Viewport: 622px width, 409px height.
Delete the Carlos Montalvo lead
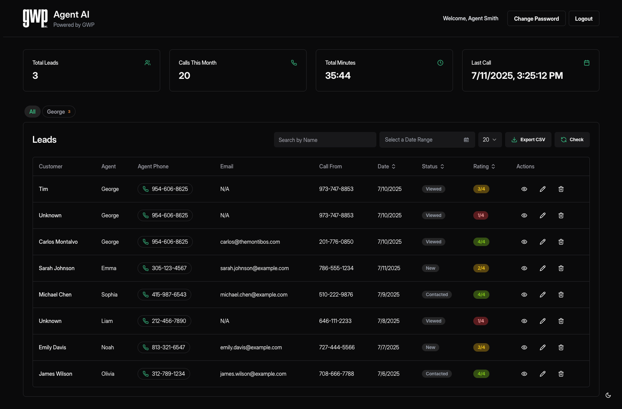[x=561, y=242]
